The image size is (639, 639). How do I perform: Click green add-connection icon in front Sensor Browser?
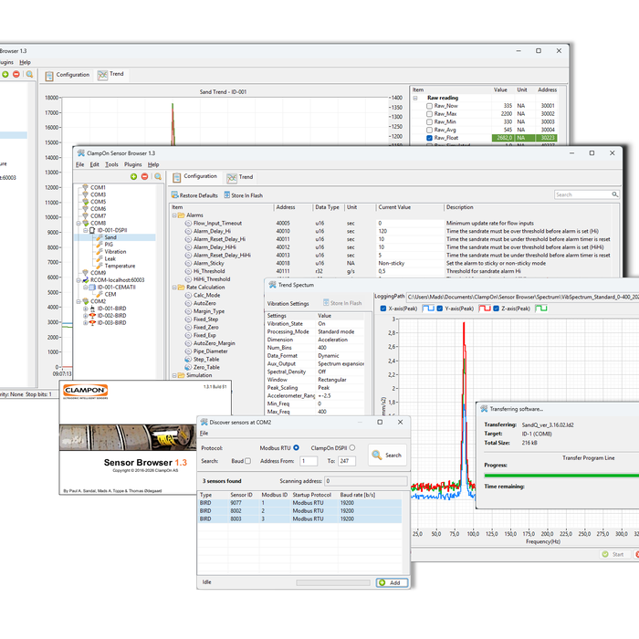pyautogui.click(x=133, y=176)
